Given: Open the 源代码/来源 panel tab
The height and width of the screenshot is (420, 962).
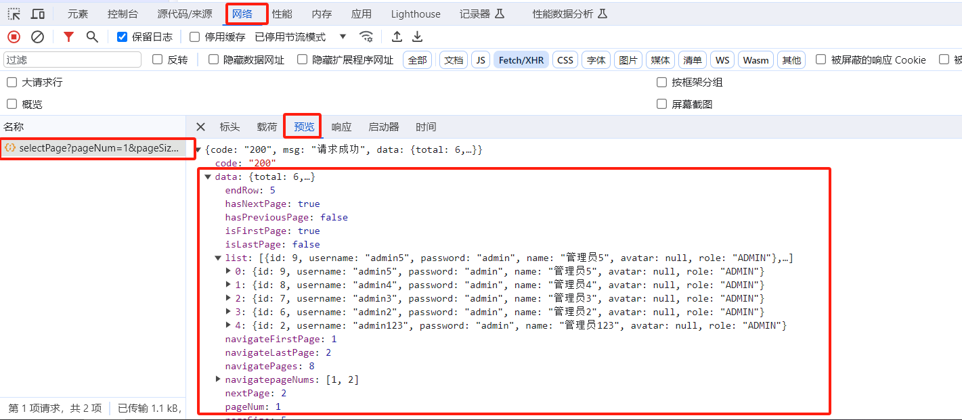Looking at the screenshot, I should [x=185, y=14].
